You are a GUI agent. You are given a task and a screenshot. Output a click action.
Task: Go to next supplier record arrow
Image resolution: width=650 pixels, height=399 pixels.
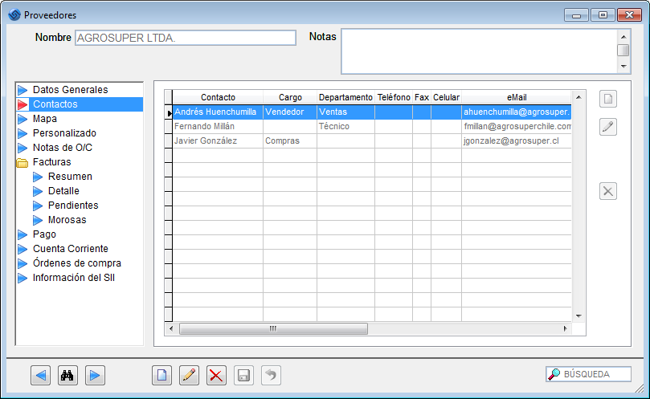[x=95, y=376]
